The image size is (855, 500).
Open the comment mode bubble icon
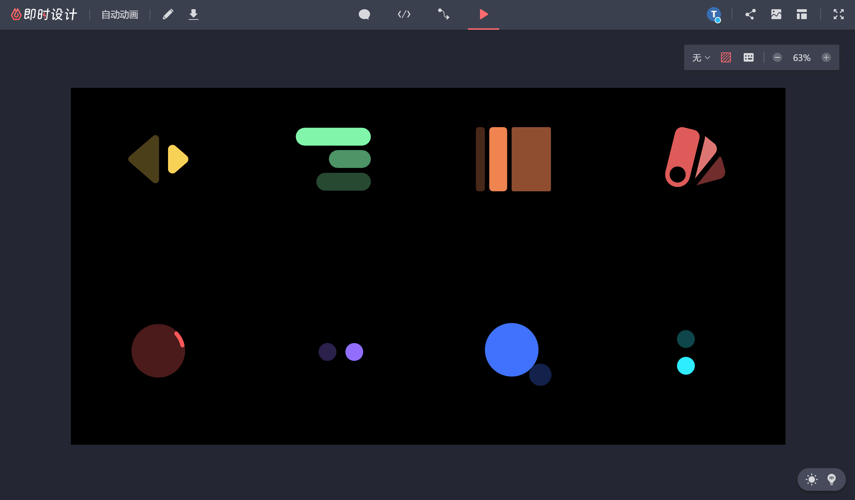pyautogui.click(x=364, y=15)
